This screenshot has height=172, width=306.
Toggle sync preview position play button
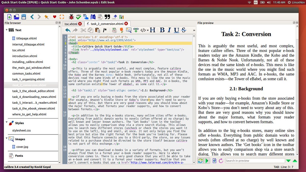pyautogui.click(x=207, y=161)
